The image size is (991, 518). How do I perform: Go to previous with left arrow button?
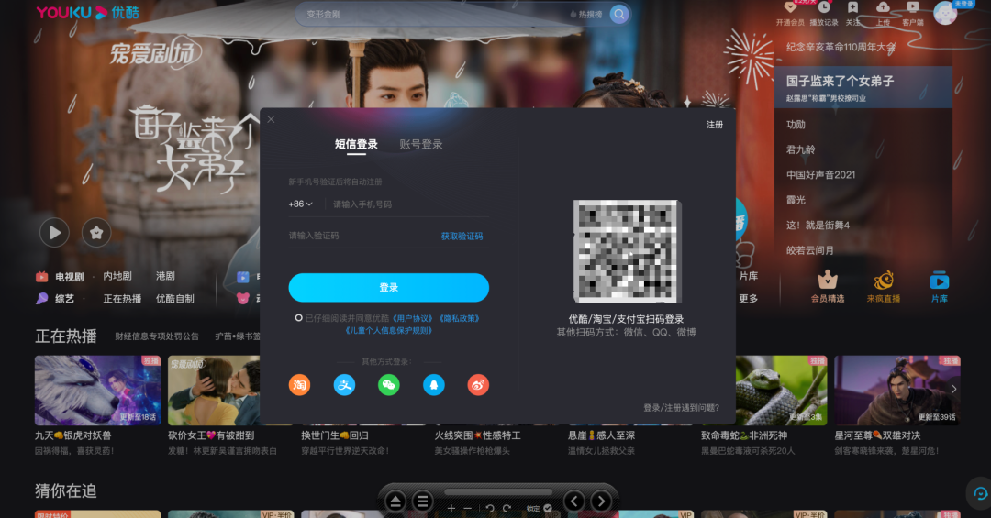(x=573, y=501)
